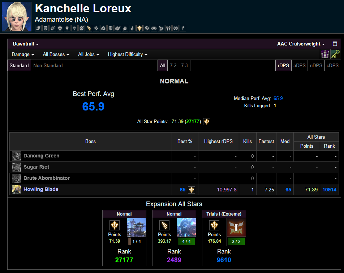Image resolution: width=344 pixels, height=273 pixels.
Task: Click the green key icon
Action: point(335,54)
